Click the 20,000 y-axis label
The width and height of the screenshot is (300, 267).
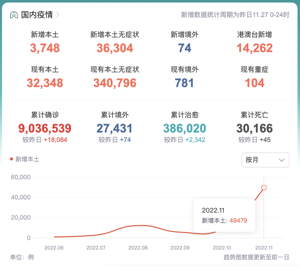tap(21, 218)
